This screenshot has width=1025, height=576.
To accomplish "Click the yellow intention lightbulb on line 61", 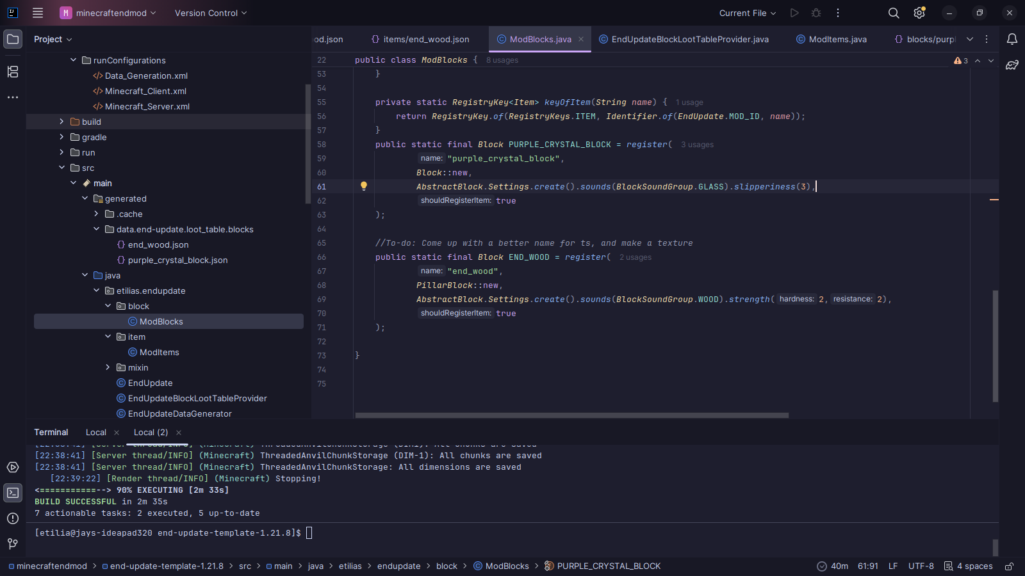I will click(x=364, y=186).
